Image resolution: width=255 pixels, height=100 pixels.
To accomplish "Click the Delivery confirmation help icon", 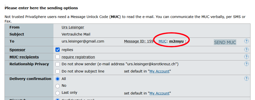I will (x=247, y=79).
